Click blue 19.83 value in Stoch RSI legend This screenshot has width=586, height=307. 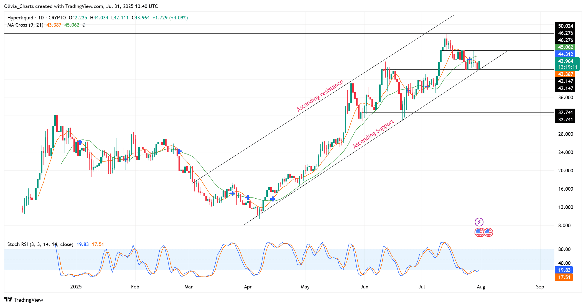(x=83, y=244)
